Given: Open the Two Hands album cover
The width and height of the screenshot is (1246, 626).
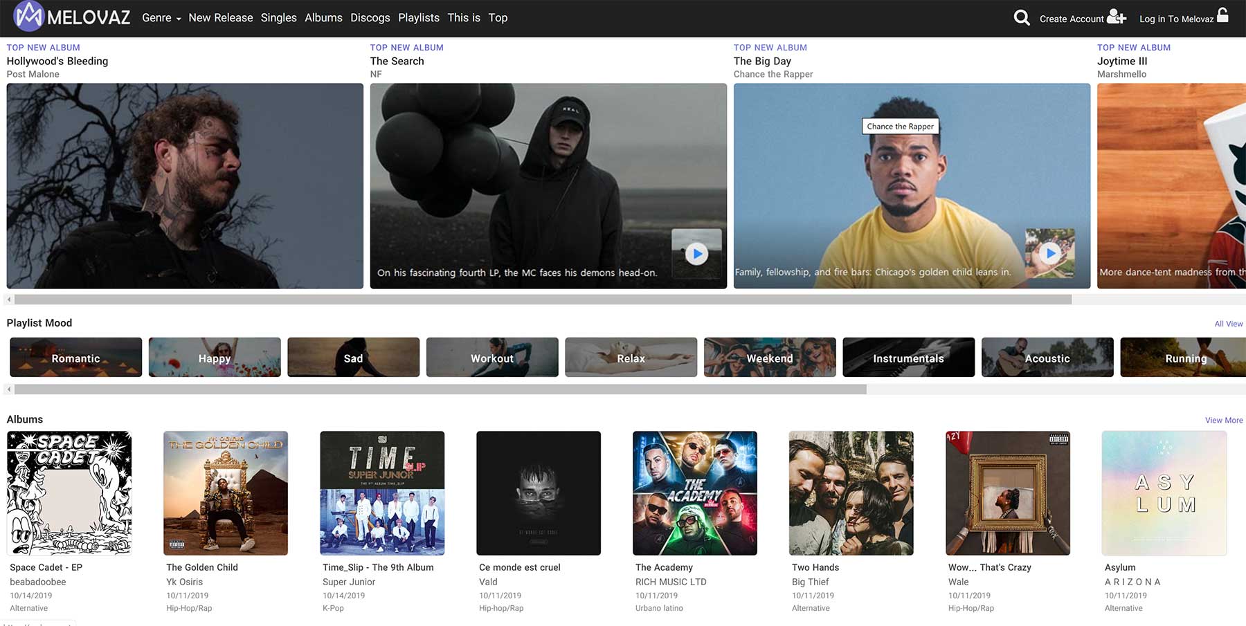Looking at the screenshot, I should point(851,493).
